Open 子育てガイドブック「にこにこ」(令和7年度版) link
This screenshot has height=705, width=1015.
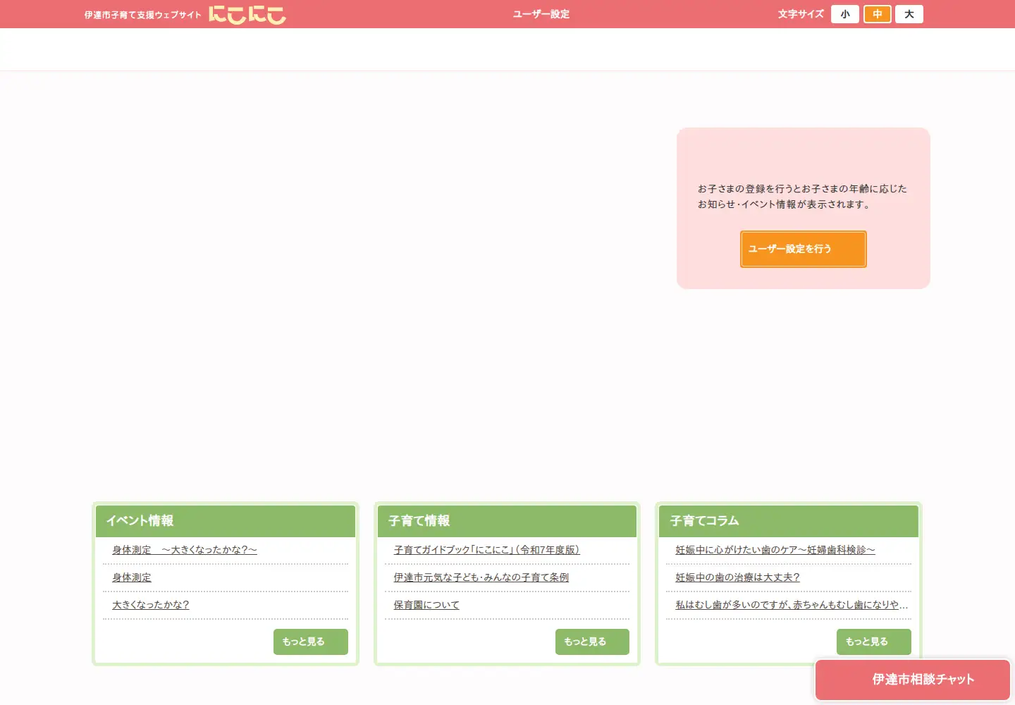tap(486, 550)
